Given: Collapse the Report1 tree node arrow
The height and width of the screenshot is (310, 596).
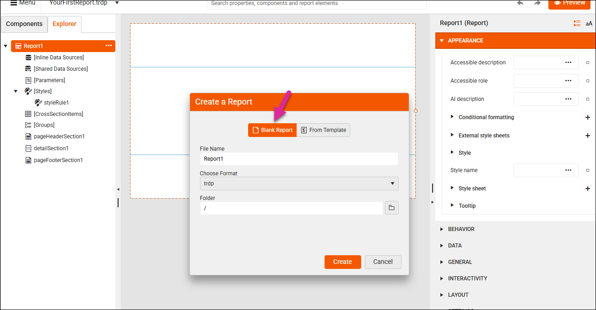Looking at the screenshot, I should [x=5, y=46].
